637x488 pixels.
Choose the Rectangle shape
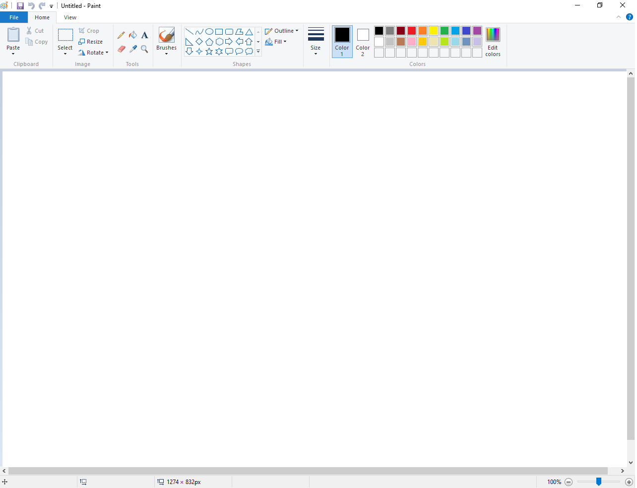pyautogui.click(x=219, y=32)
